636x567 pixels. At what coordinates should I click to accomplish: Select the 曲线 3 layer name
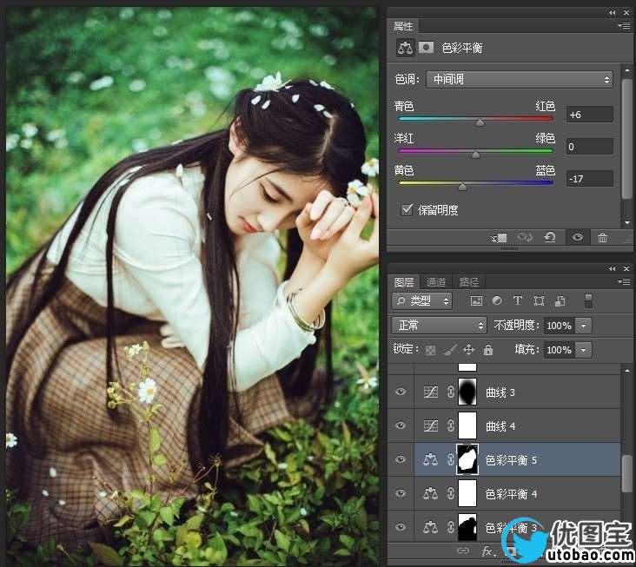[x=500, y=392]
